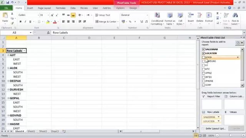Check the NOKIA field

[x=203, y=57]
